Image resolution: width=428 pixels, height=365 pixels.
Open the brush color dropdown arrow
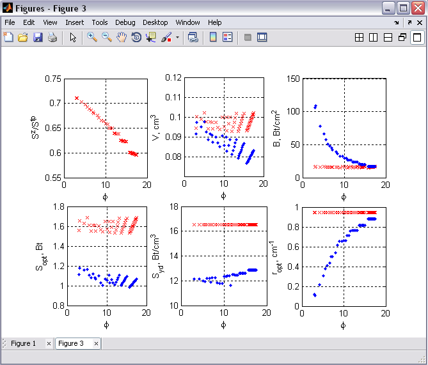pos(177,37)
